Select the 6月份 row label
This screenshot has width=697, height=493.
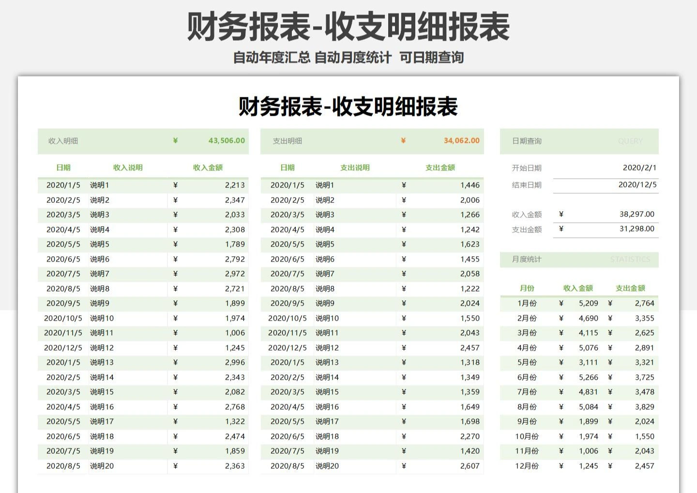(x=527, y=377)
